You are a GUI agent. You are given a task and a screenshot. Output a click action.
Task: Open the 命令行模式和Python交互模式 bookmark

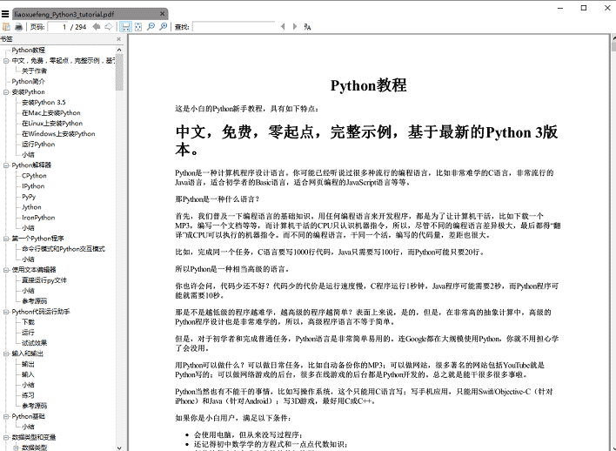coord(64,249)
